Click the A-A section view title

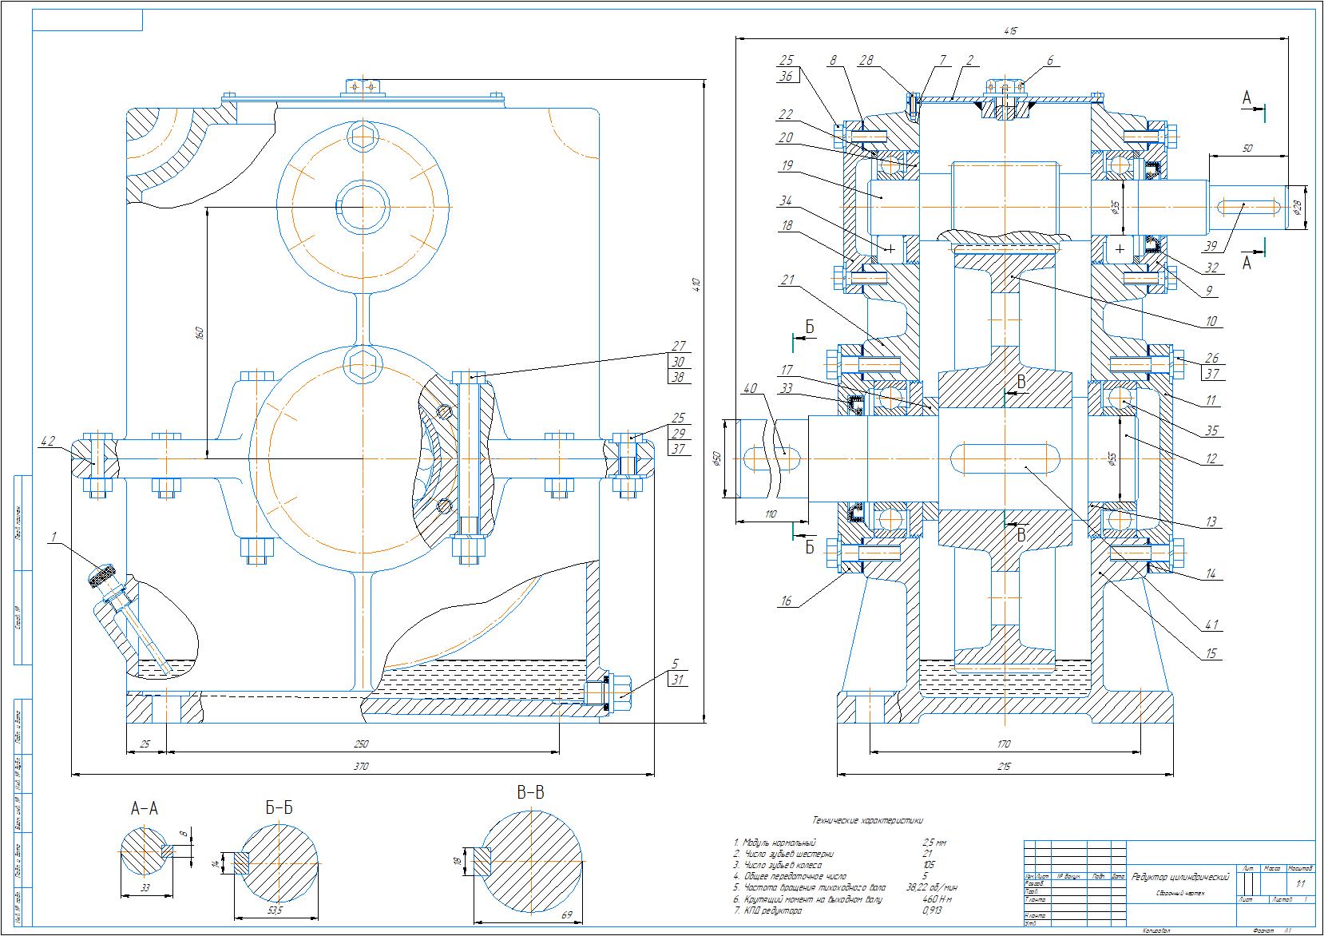[144, 809]
